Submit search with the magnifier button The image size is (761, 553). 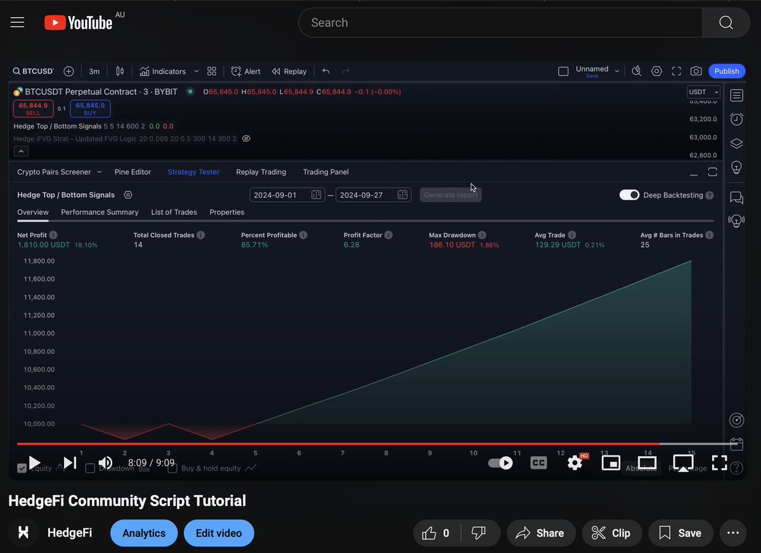point(726,23)
